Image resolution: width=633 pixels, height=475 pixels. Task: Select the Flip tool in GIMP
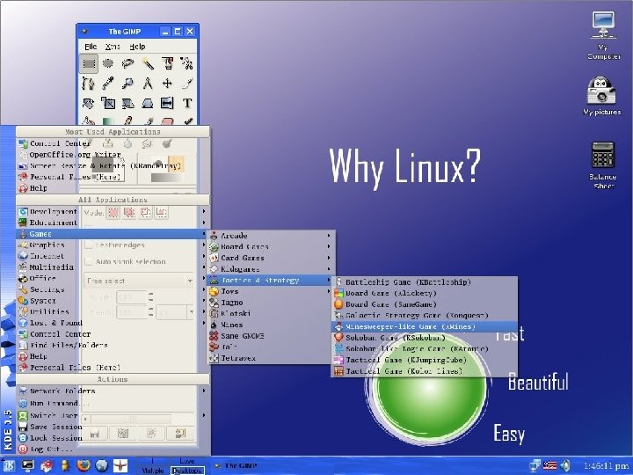167,103
